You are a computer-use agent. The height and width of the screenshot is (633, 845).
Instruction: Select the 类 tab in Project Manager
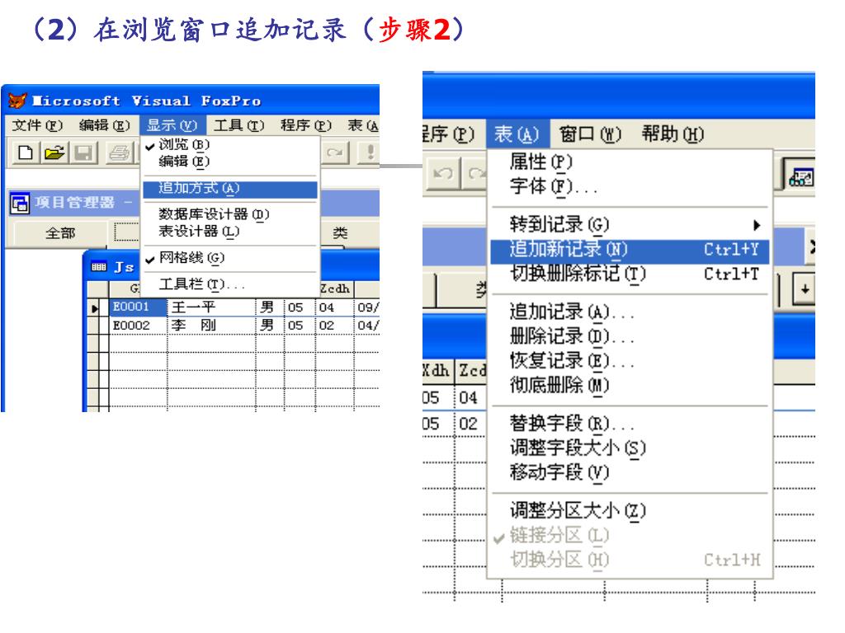340,233
